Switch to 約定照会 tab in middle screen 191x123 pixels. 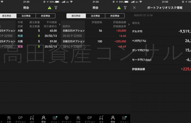[x=115, y=16]
